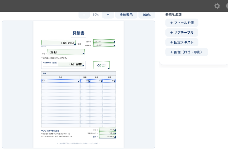Zoom in with the plus button
The image size is (228, 150).
coord(108,15)
